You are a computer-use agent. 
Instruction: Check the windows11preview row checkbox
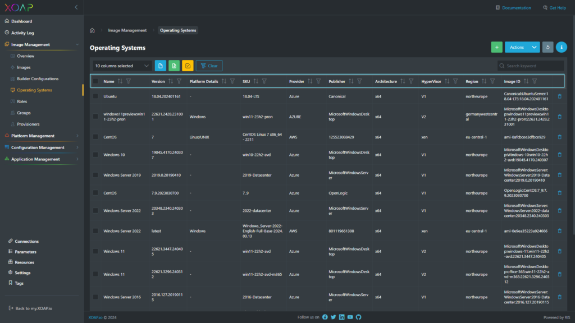pyautogui.click(x=95, y=117)
